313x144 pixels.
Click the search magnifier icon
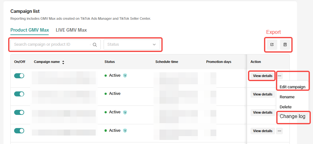point(95,44)
